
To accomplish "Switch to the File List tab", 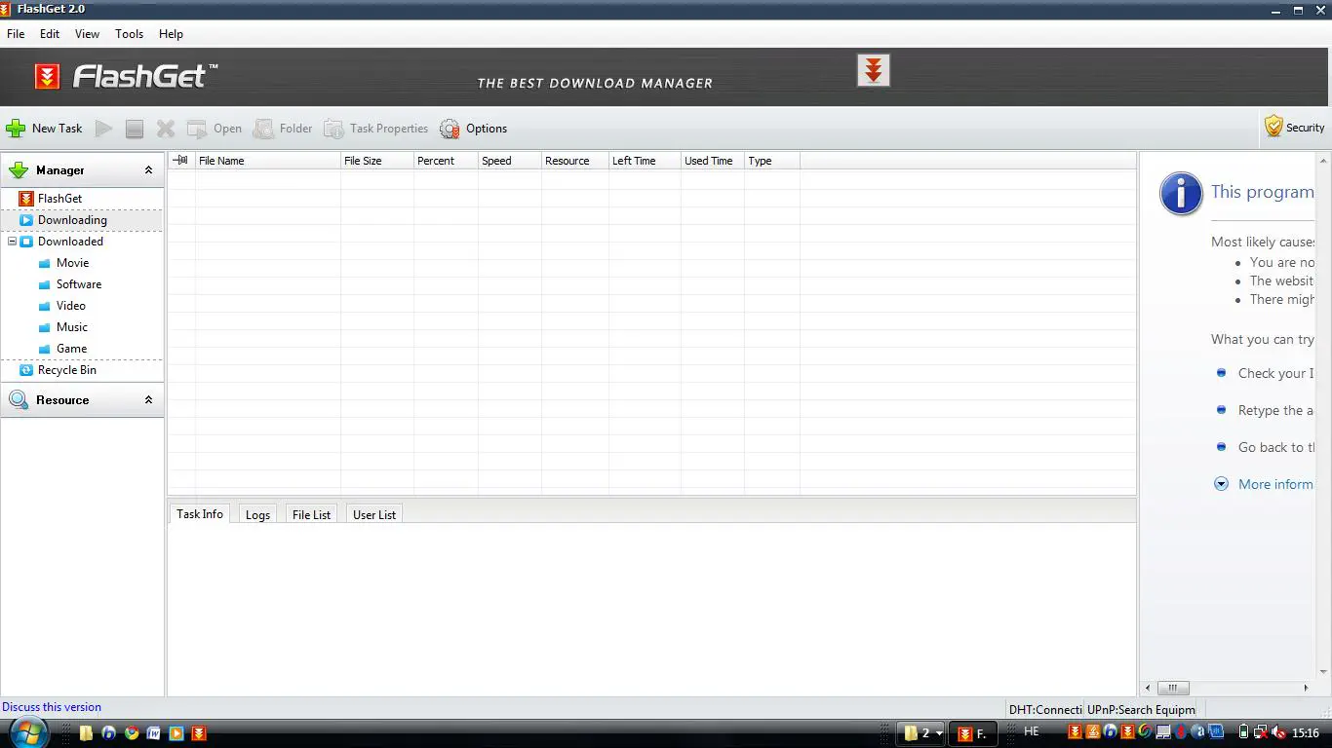I will point(311,515).
